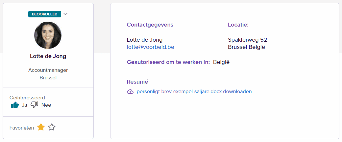Click the Spaklerweg 52 address line
This screenshot has width=342, height=142.
(247, 40)
